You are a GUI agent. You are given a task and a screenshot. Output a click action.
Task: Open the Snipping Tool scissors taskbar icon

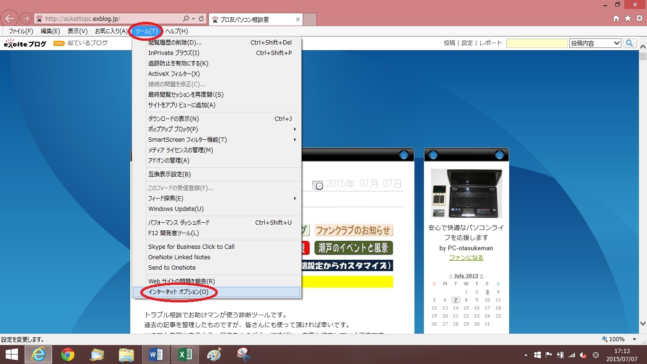click(243, 354)
